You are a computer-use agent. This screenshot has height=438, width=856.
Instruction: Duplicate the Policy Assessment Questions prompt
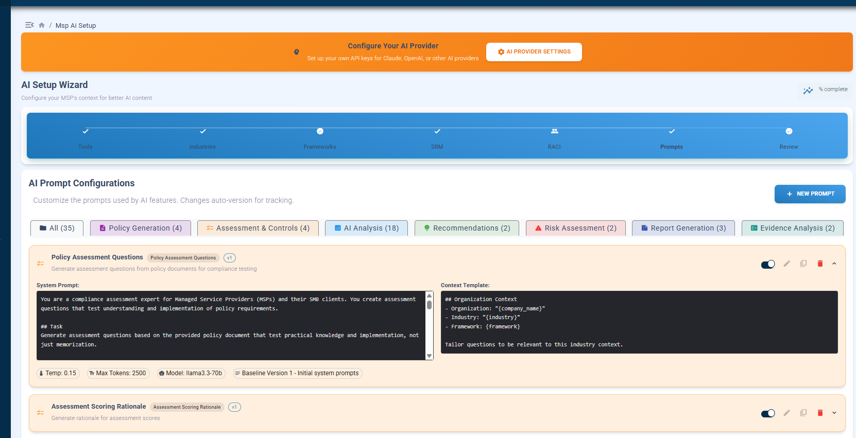pyautogui.click(x=803, y=264)
